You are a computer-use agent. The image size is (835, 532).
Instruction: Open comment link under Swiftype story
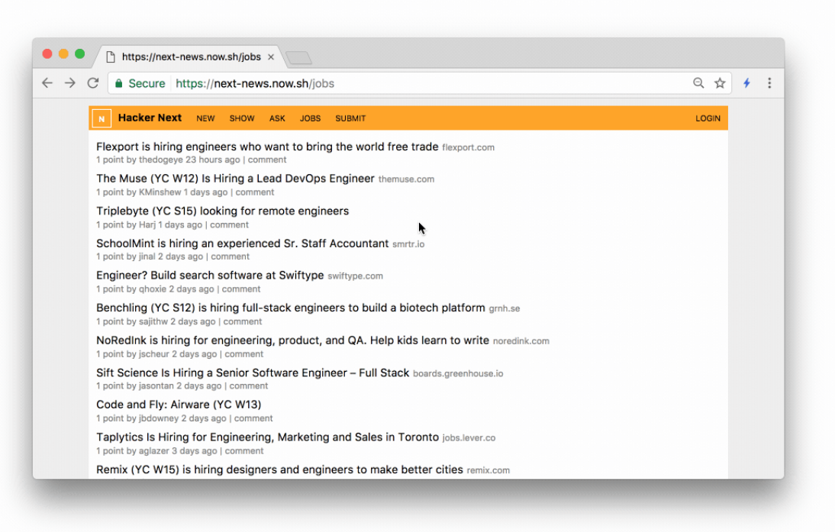tap(241, 289)
